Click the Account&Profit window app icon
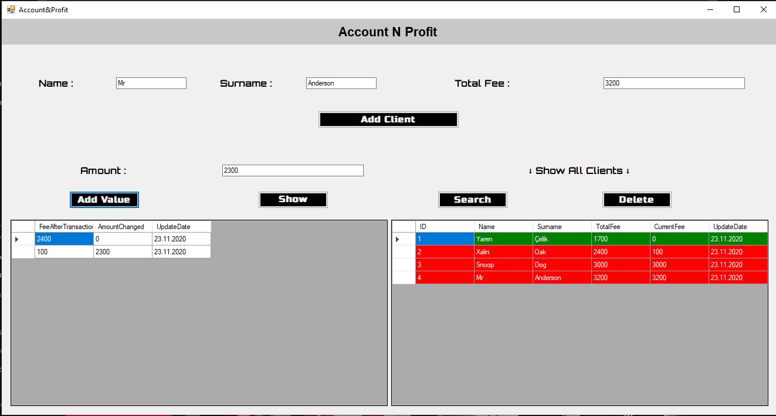This screenshot has height=416, width=776. coord(11,9)
